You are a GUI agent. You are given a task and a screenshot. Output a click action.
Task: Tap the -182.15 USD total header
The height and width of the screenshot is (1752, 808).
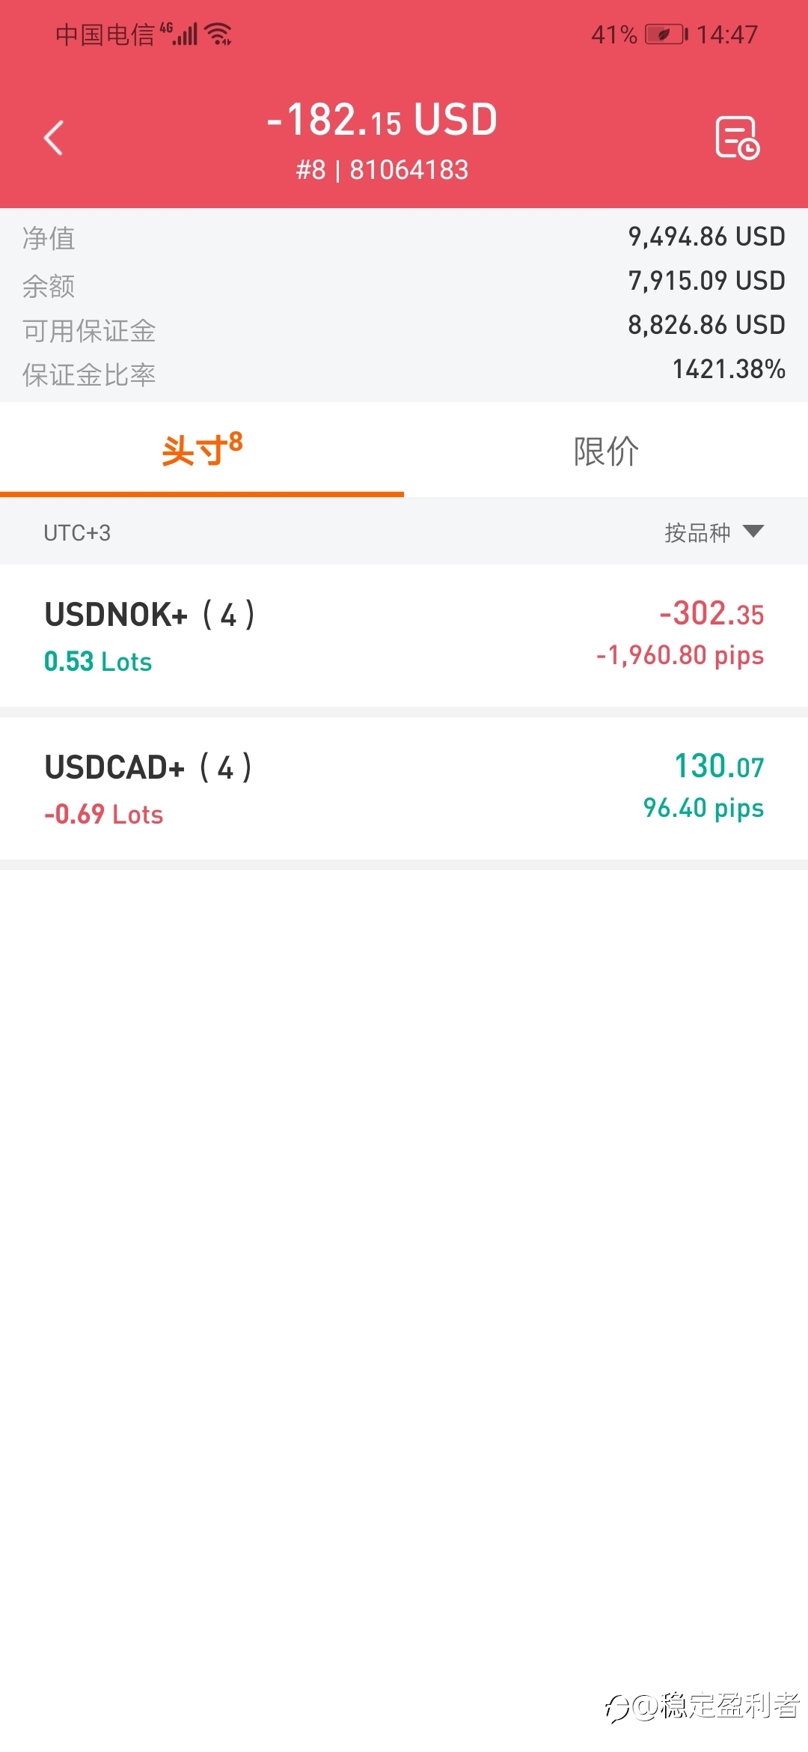(382, 120)
